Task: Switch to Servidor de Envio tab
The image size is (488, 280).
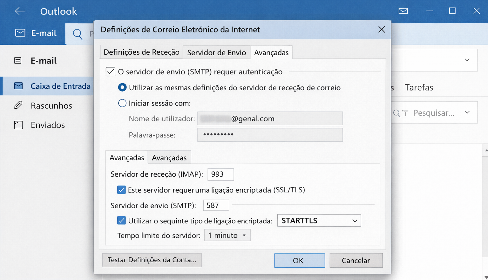Action: pyautogui.click(x=216, y=52)
